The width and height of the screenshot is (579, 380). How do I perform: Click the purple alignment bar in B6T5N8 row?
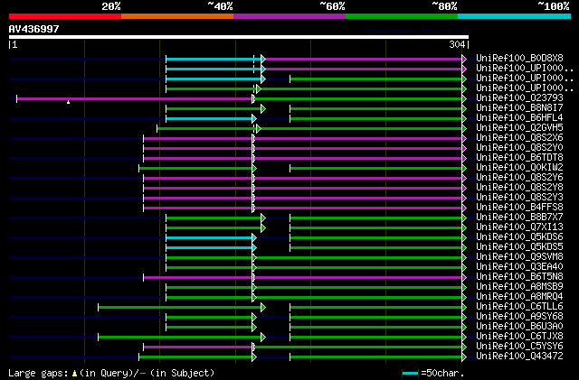[x=303, y=278]
